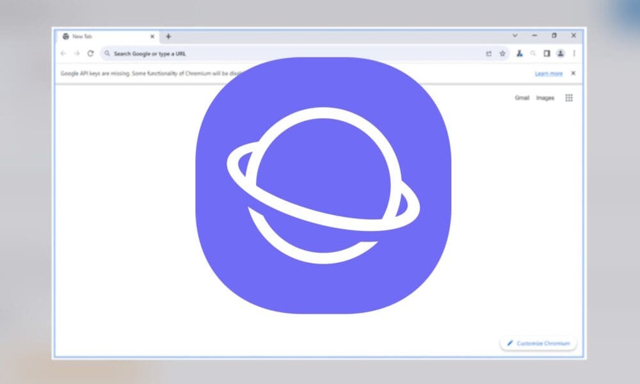
Task: Click the search magnifier icon in toolbar
Action: pyautogui.click(x=533, y=54)
